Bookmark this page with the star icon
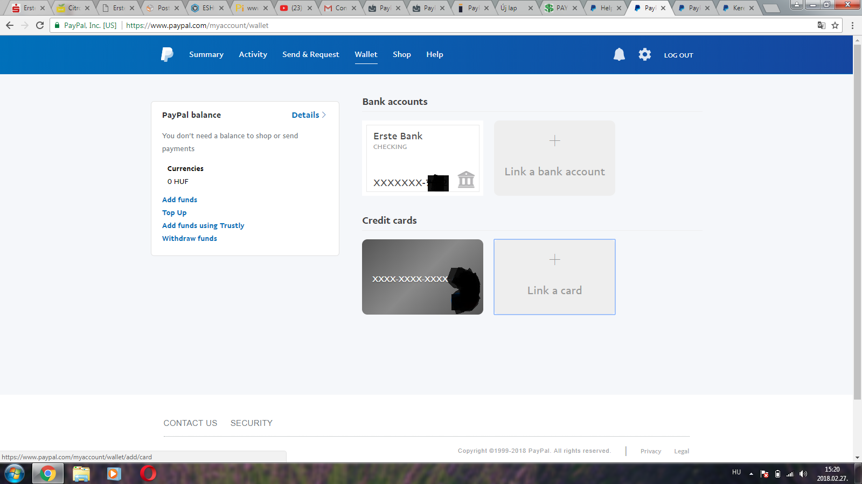862x484 pixels. click(835, 25)
